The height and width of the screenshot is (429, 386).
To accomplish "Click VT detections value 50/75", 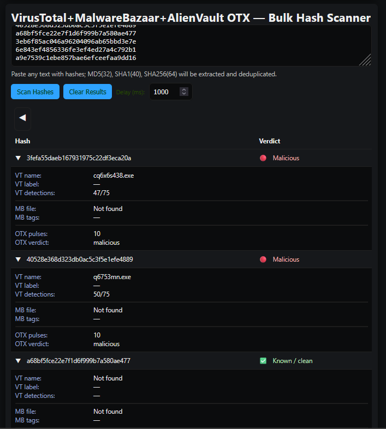I will 102,294.
